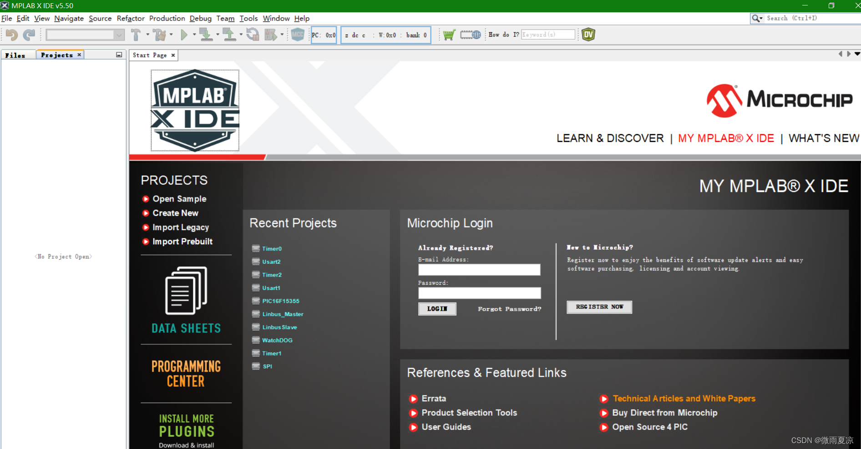Click the LOGIN button
Viewport: 861px width, 449px height.
[437, 309]
